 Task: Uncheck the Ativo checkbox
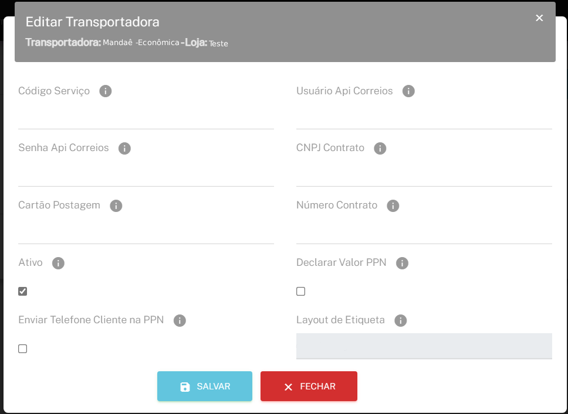point(23,292)
